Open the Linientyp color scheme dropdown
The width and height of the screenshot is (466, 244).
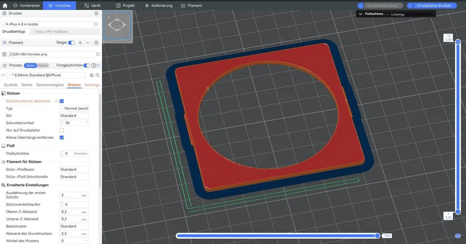pos(409,14)
